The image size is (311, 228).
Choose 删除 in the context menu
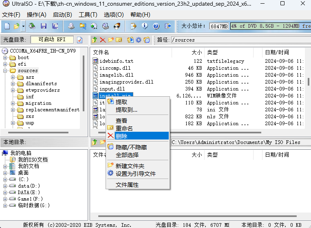tap(138, 136)
